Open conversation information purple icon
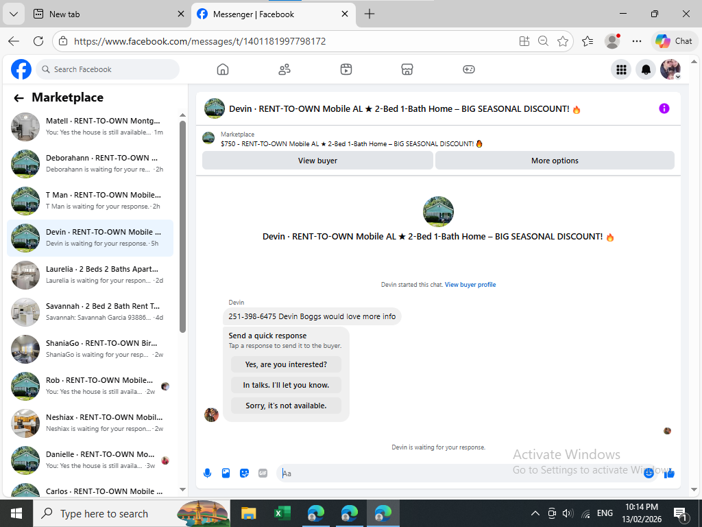 (x=664, y=108)
